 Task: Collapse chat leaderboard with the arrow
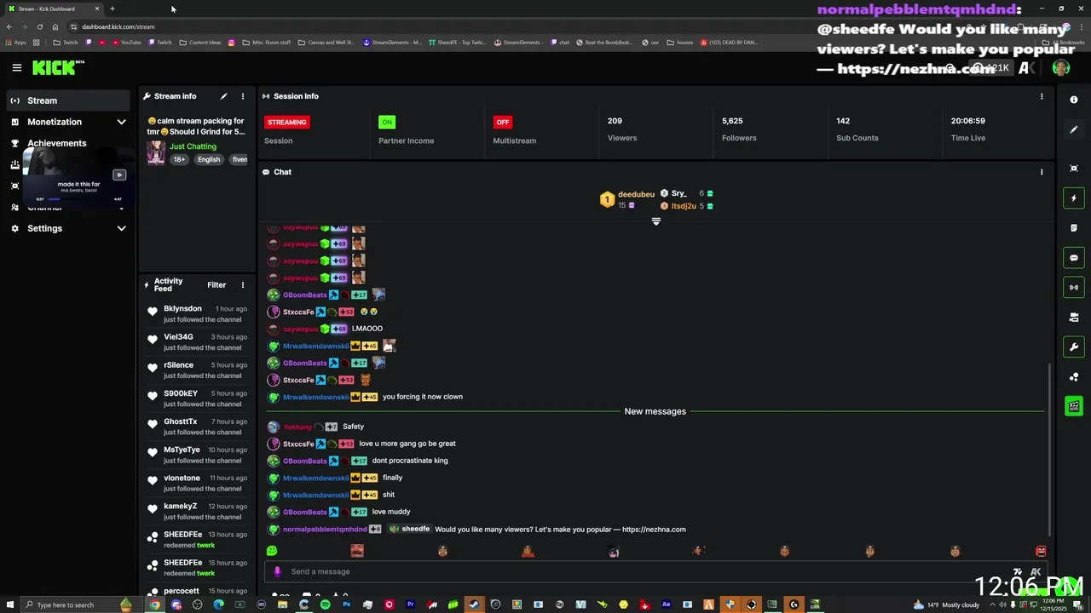(x=655, y=221)
